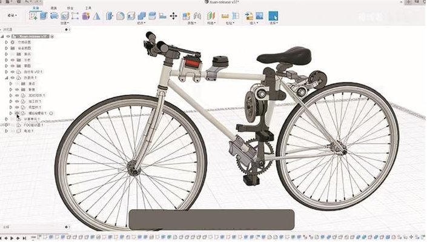Activate the blue Select tool icon
The image size is (427, 242).
click(273, 16)
